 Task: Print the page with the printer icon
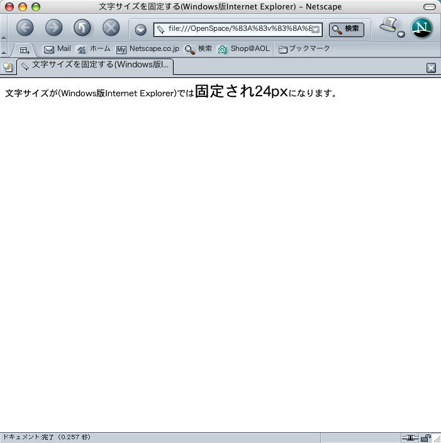tap(388, 25)
